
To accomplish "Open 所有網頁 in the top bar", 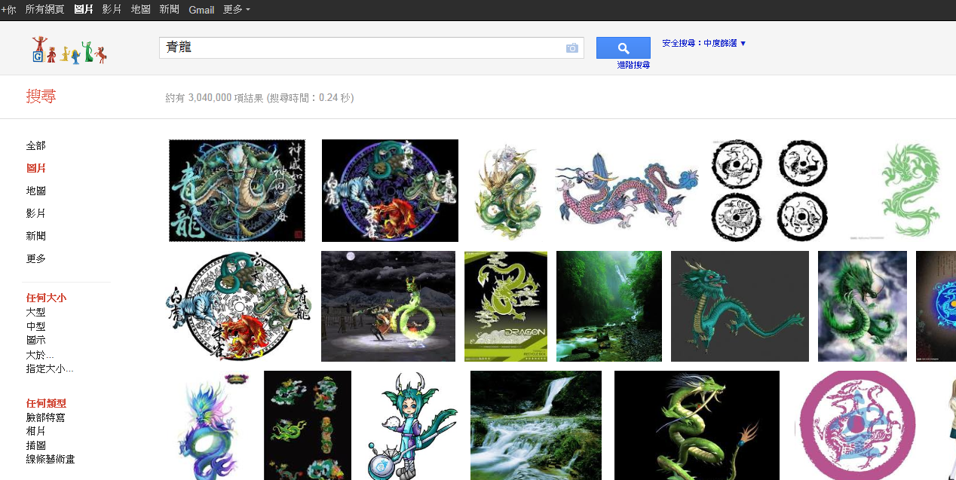I will [x=45, y=10].
